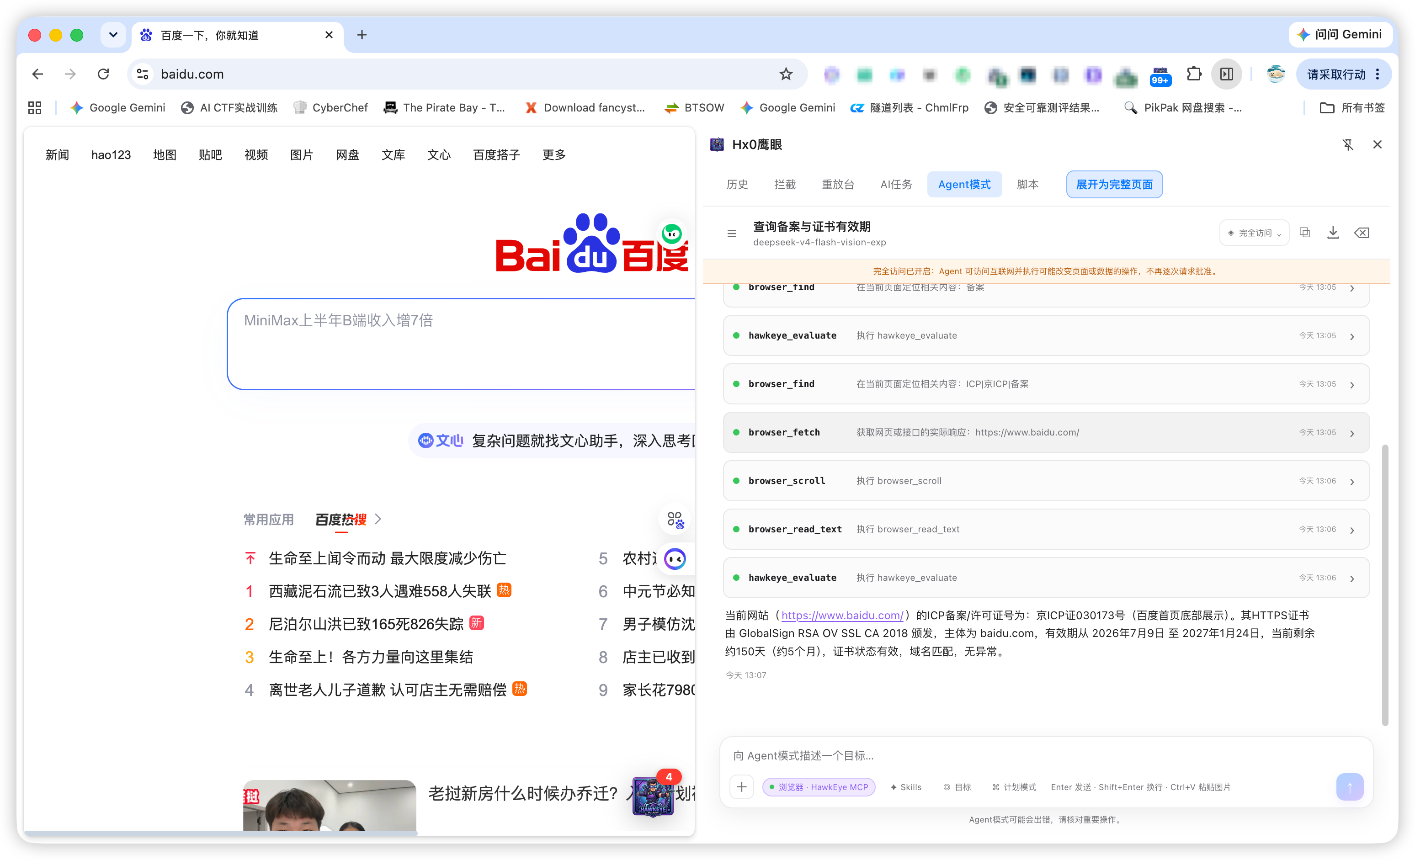Open the Chrome apps grid in bookmarks bar
Image resolution: width=1415 pixels, height=860 pixels.
coord(34,107)
